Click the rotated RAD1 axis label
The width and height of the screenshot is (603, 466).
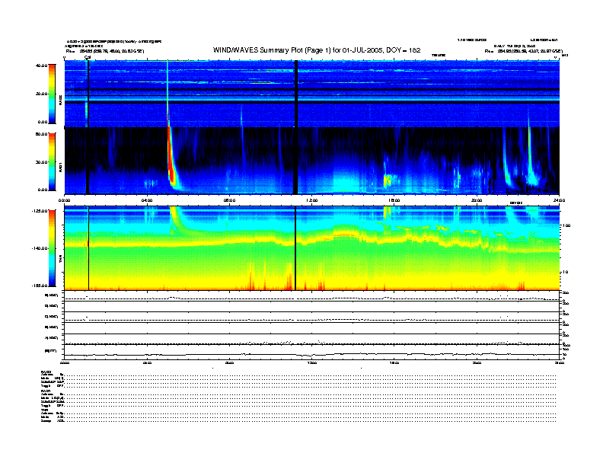[x=60, y=168]
